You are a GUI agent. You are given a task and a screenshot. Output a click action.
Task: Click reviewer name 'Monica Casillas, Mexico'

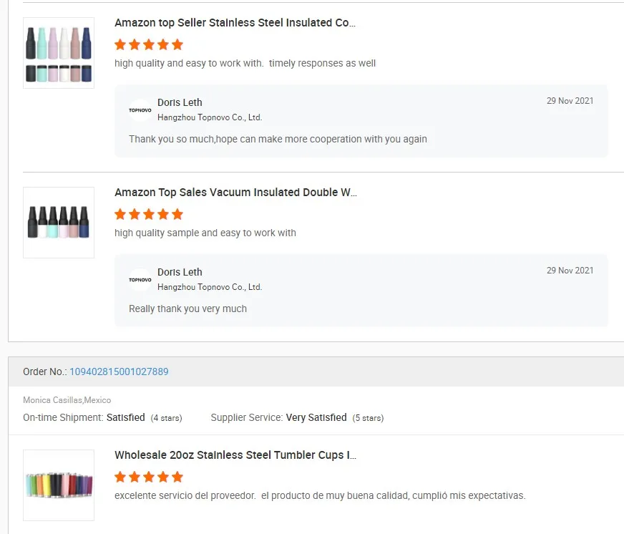tap(67, 400)
